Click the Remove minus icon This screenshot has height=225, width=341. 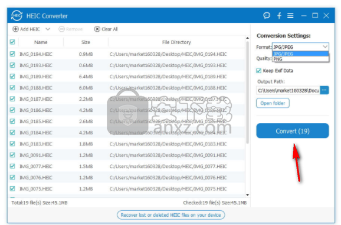(62, 29)
